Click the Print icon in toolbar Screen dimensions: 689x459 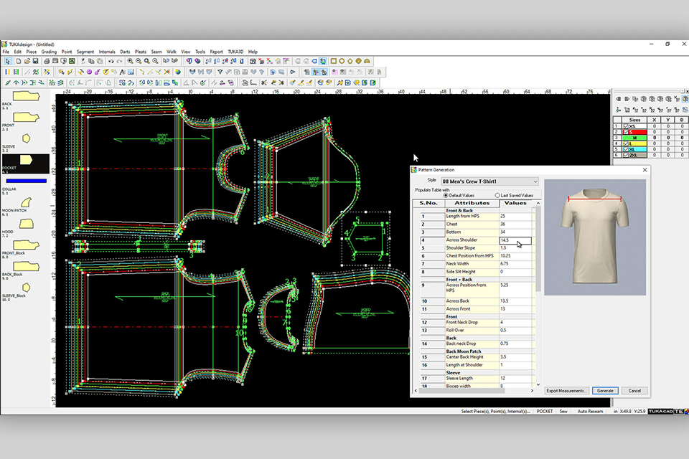tap(47, 62)
